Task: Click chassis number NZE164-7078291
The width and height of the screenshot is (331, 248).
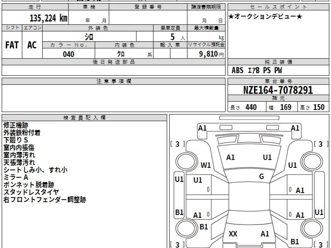Action: click(278, 90)
